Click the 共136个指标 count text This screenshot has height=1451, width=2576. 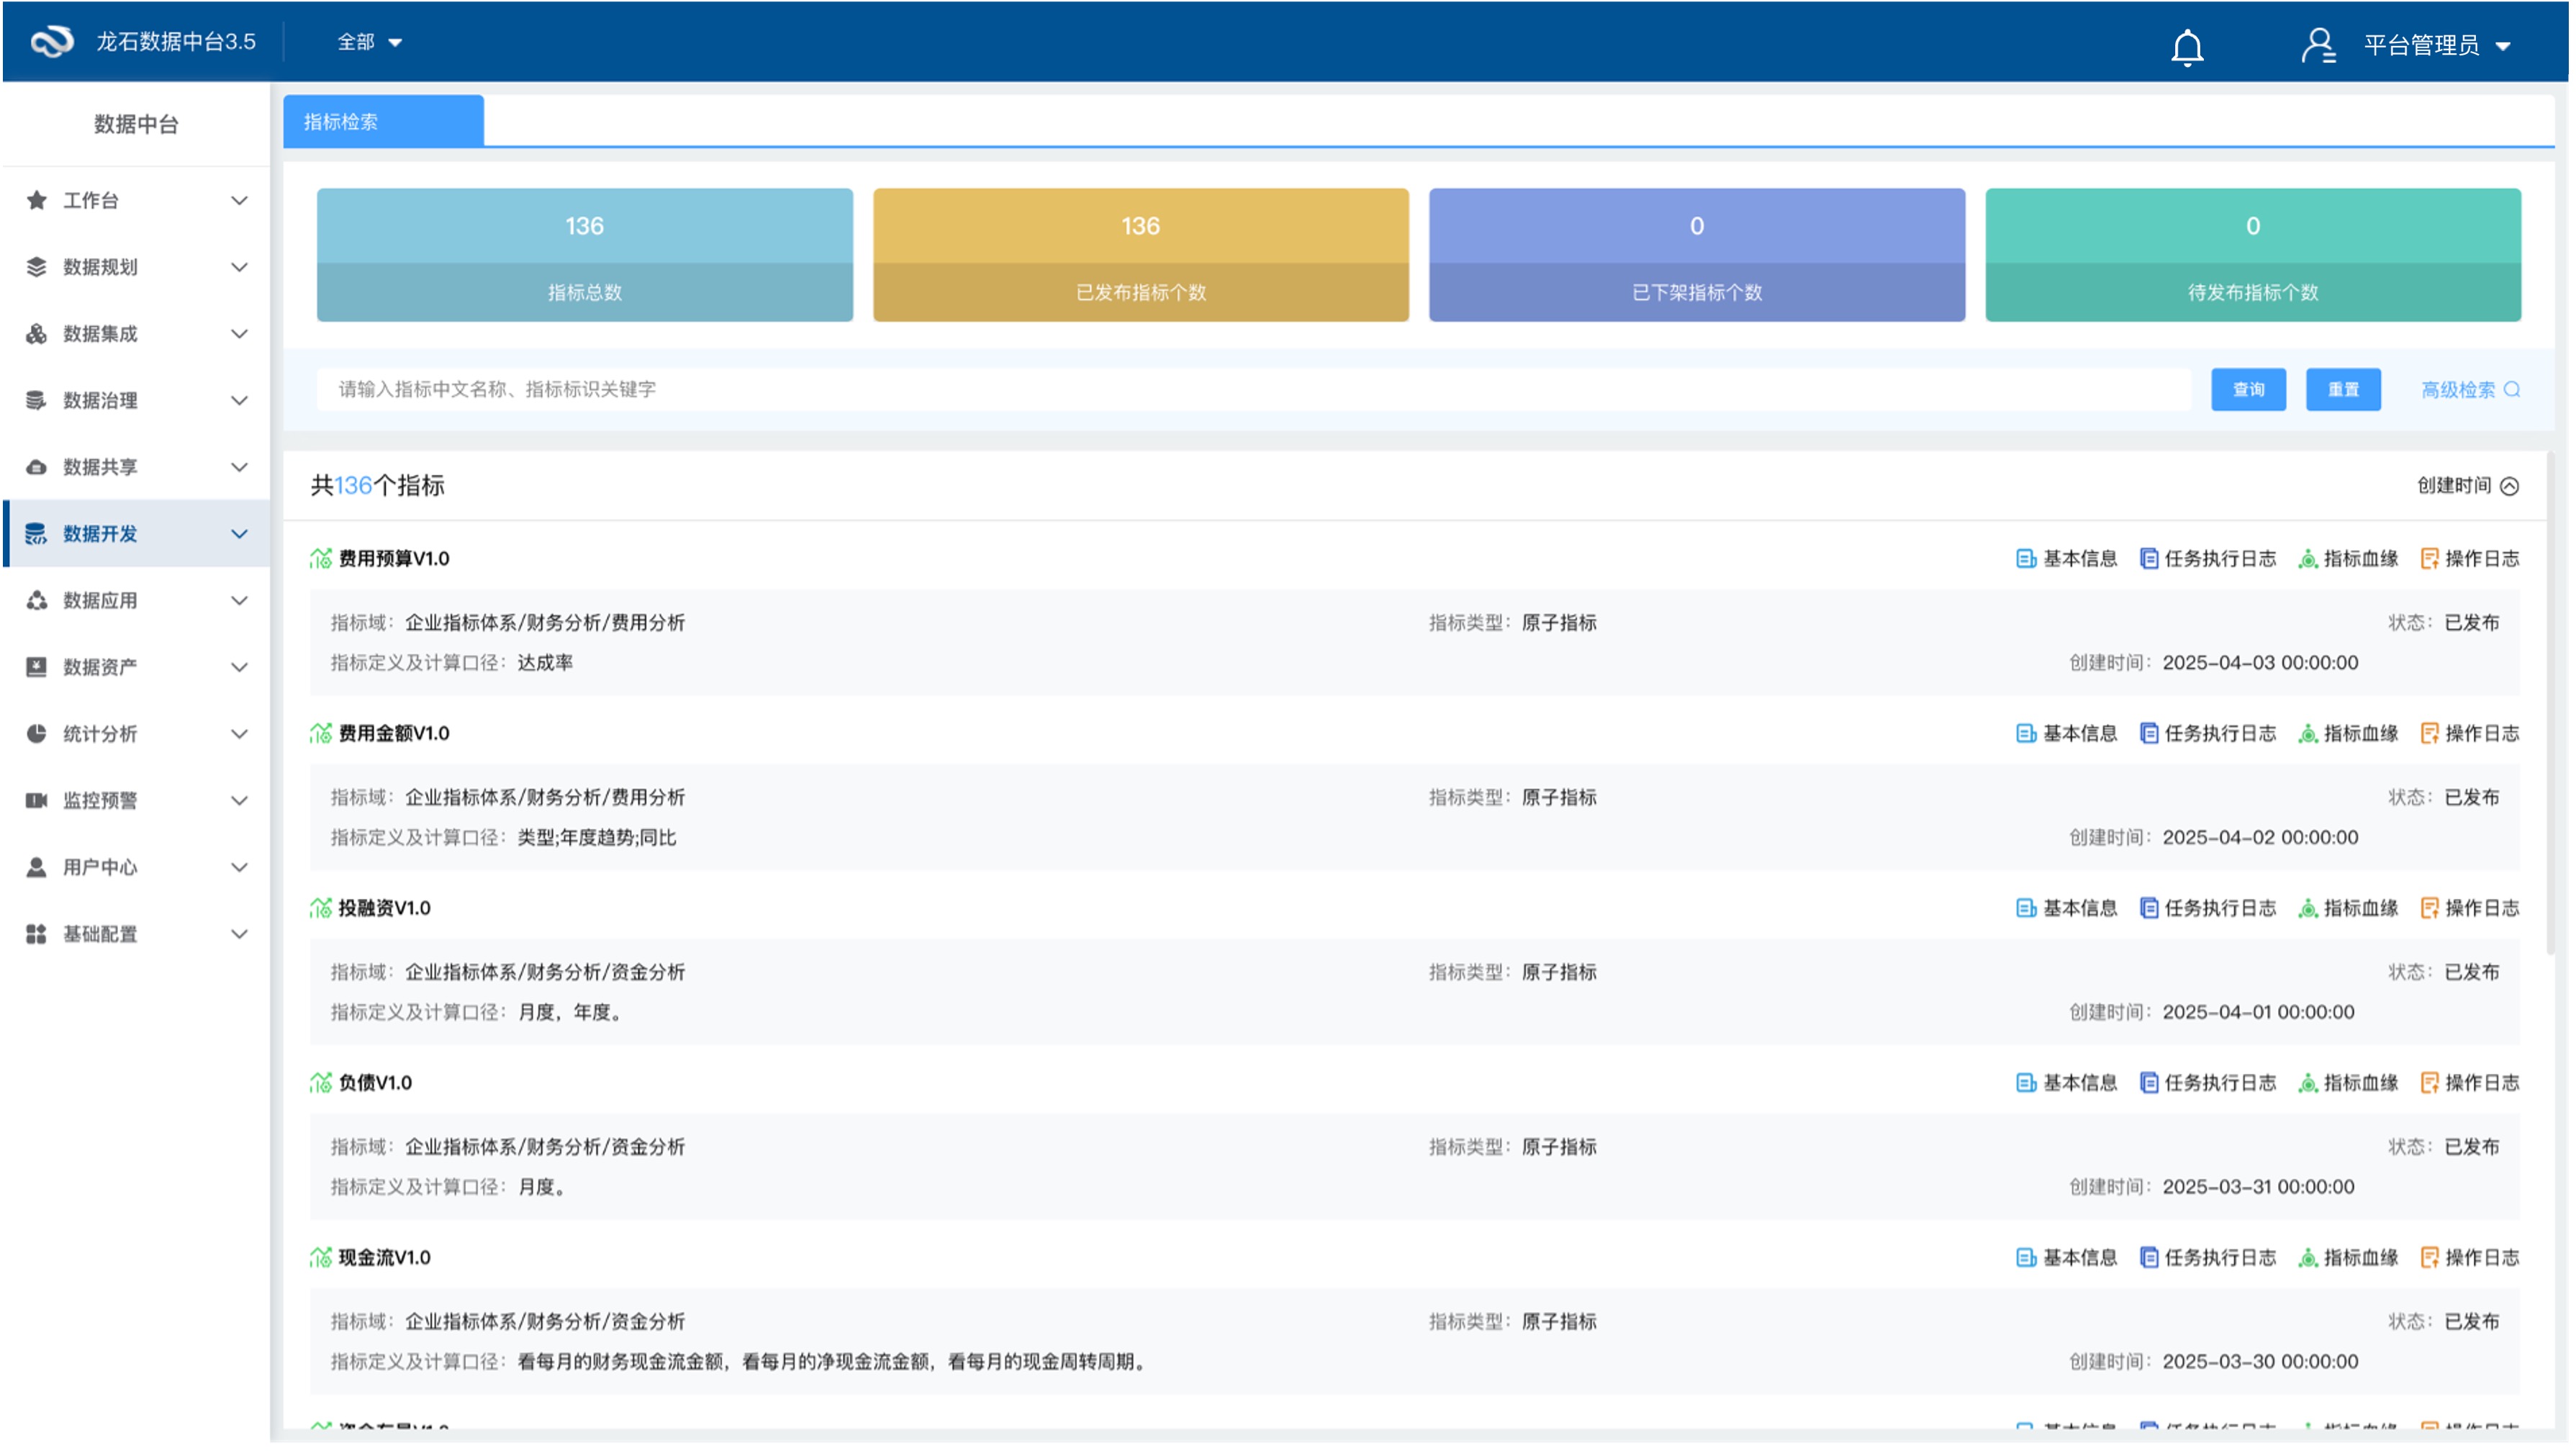coord(378,486)
